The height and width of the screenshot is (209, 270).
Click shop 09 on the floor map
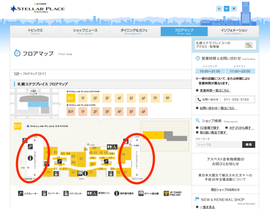point(94,148)
